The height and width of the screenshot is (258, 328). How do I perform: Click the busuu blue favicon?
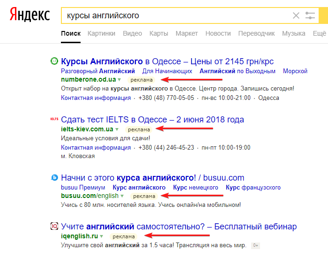[54, 178]
